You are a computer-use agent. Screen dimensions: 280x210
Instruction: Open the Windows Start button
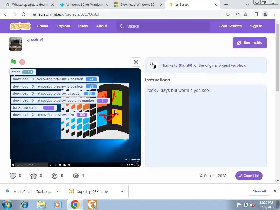tap(7, 205)
